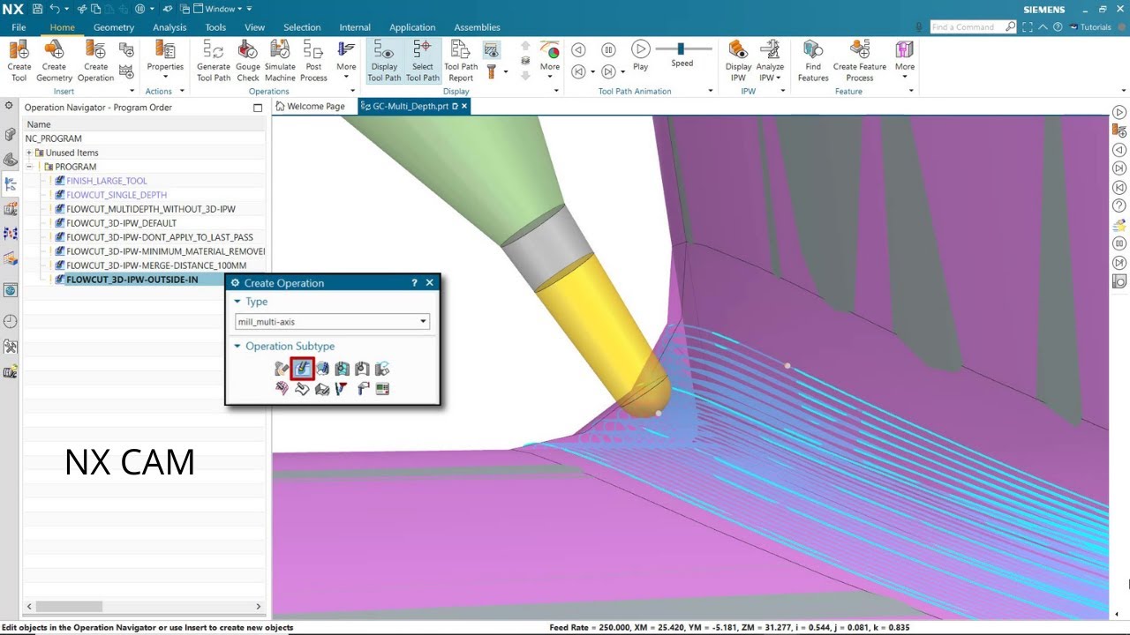Viewport: 1130px width, 635px height.
Task: Open the More dropdown in Operations group
Action: (x=346, y=61)
